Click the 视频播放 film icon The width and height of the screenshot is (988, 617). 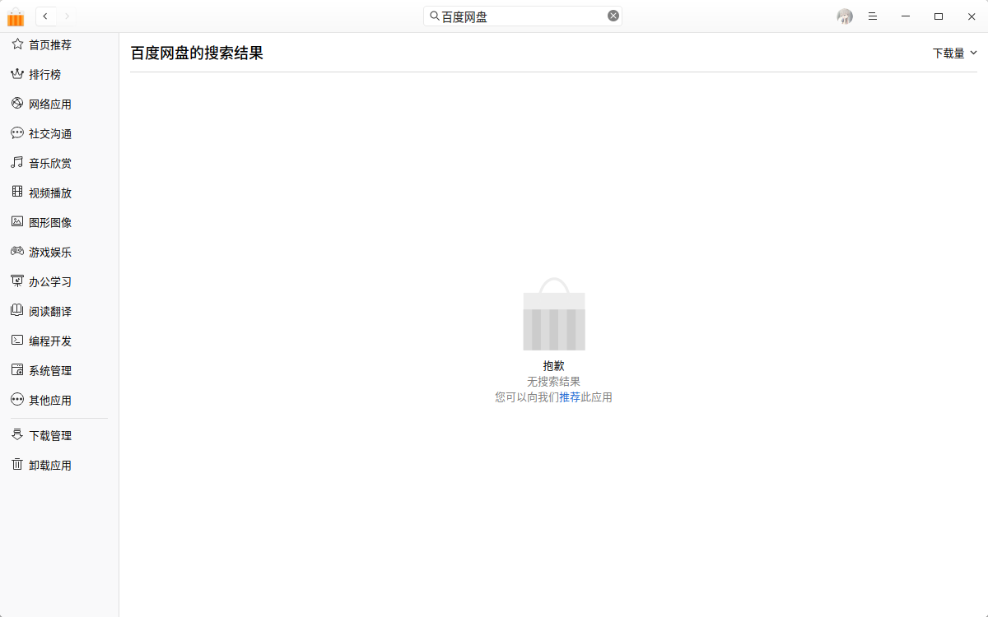(17, 192)
